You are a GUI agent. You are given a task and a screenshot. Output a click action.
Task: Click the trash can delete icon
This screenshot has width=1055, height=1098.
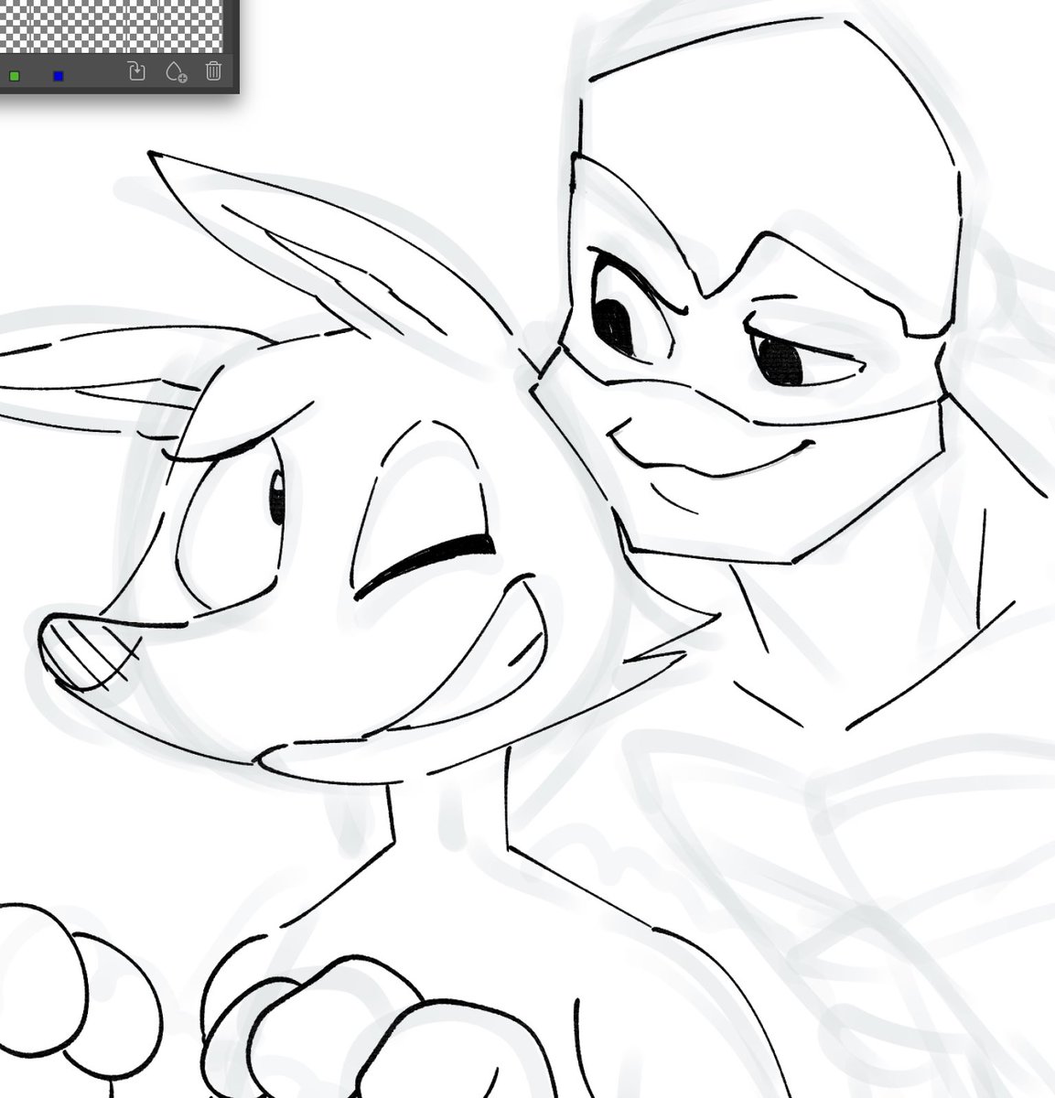pyautogui.click(x=213, y=71)
